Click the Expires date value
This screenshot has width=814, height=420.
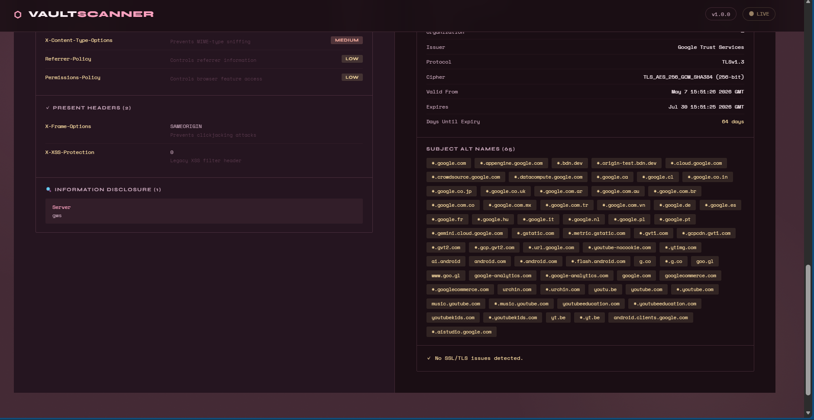pos(706,107)
